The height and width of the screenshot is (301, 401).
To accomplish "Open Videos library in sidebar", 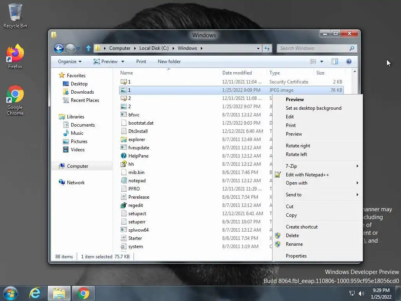I will [74, 149].
